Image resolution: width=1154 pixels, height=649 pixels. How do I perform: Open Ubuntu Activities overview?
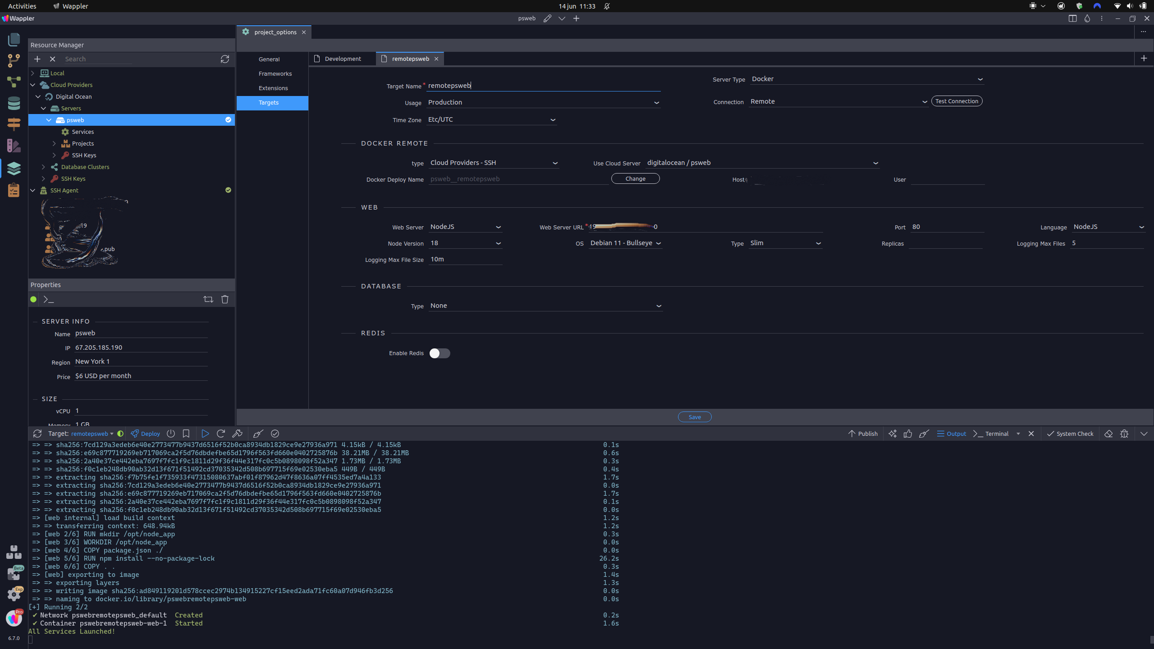click(x=22, y=6)
